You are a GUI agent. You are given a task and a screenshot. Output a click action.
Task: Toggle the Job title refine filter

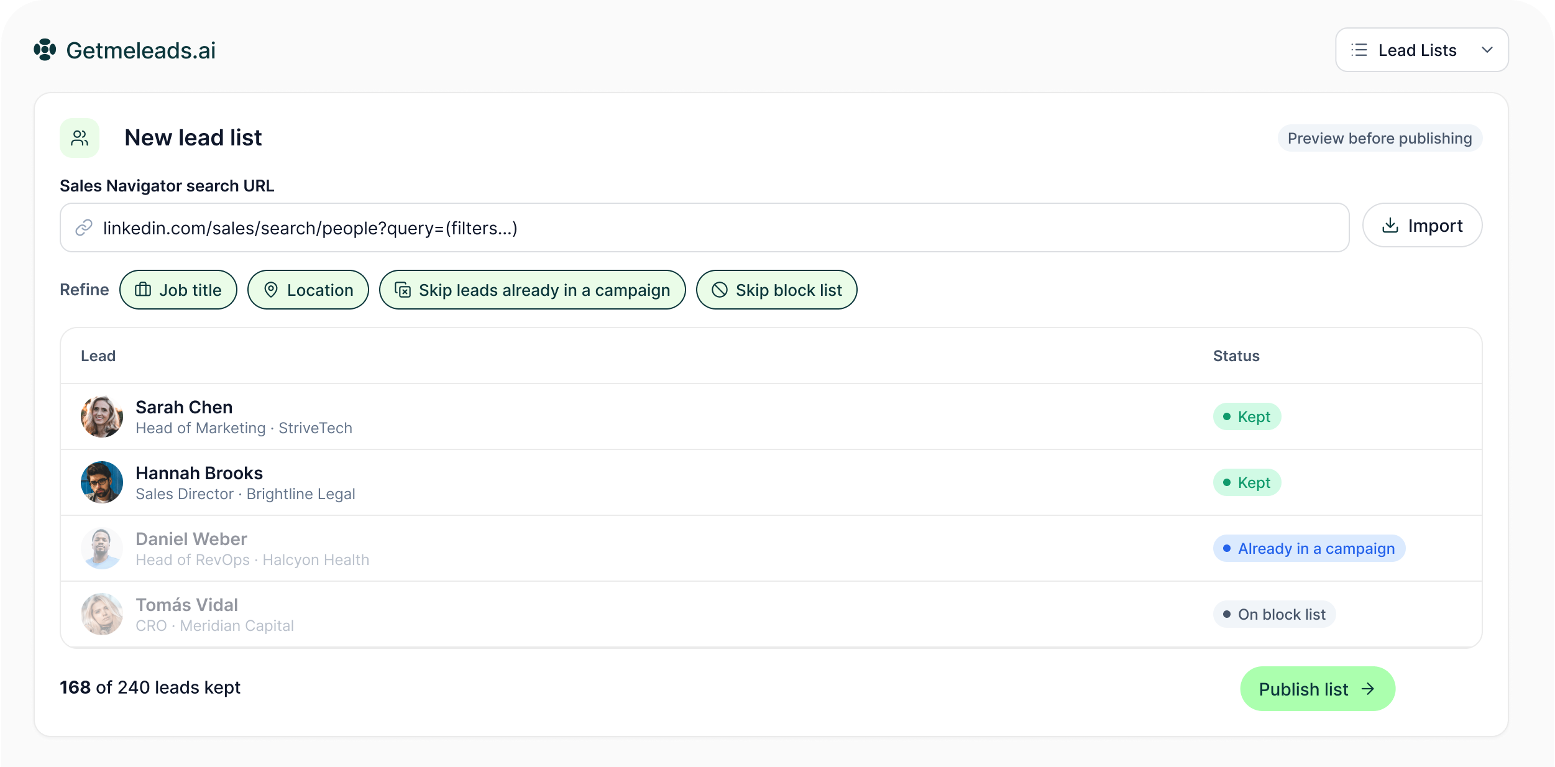point(178,290)
